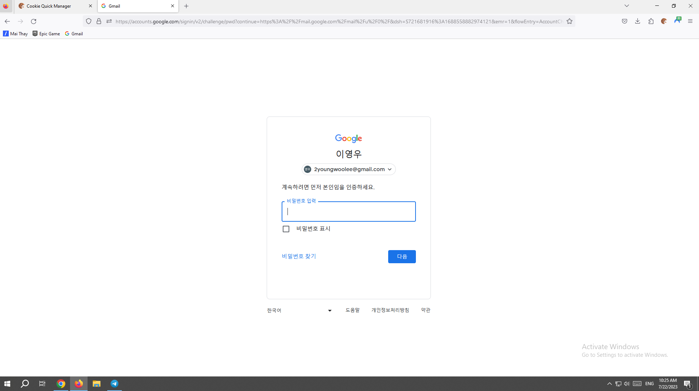
Task: Change the ENG input language
Action: (x=649, y=384)
